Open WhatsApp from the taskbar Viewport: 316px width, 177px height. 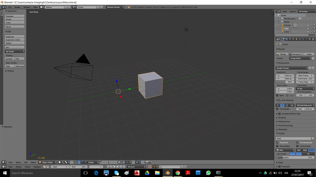208,173
